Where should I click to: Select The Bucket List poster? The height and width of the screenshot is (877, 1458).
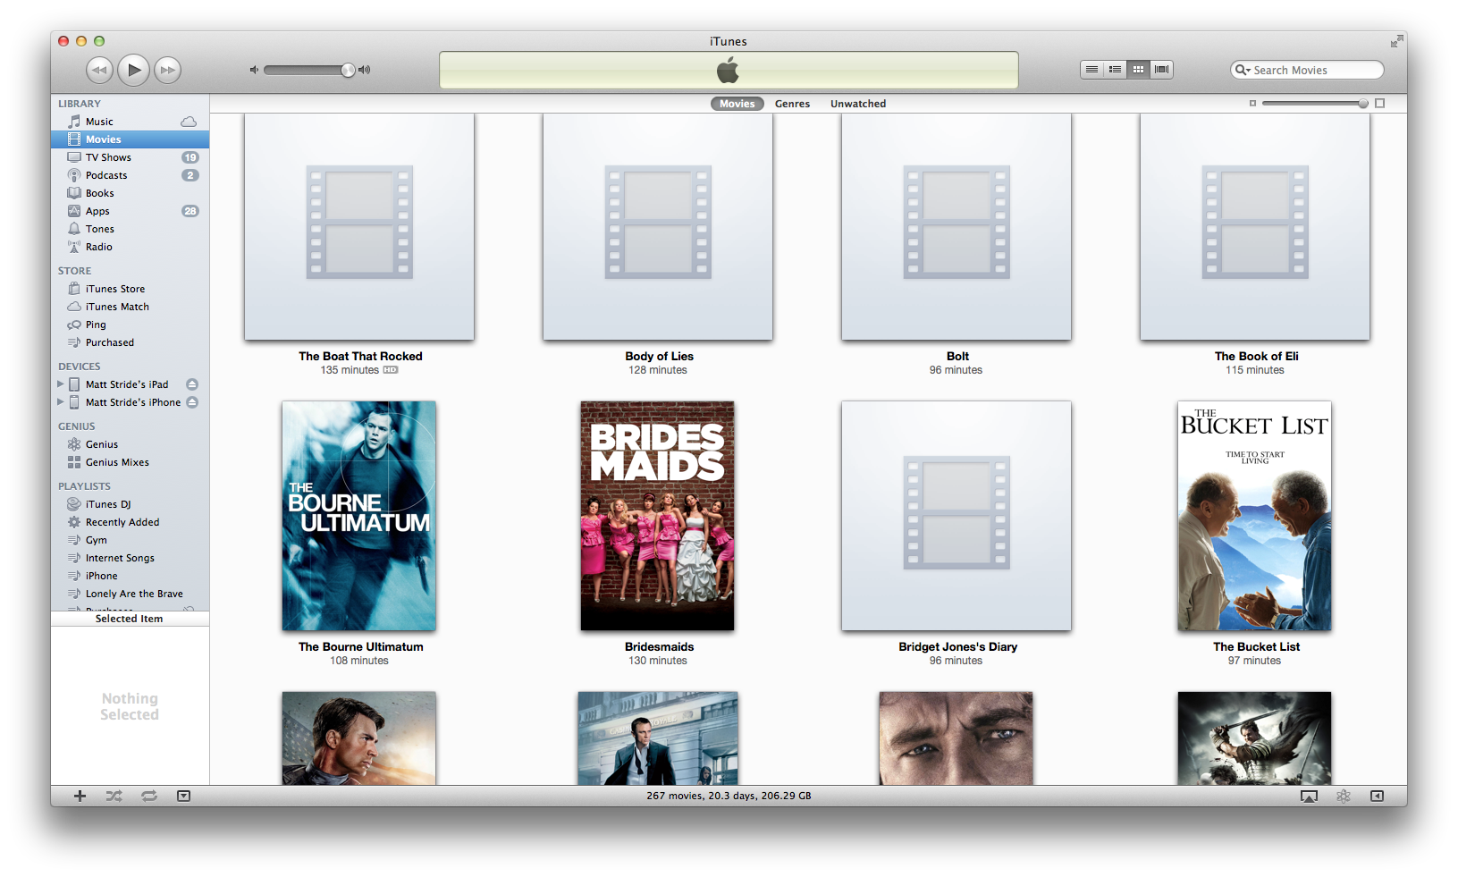(1255, 516)
